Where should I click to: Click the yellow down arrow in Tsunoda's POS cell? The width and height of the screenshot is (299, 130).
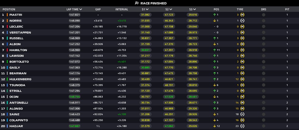point(215,85)
